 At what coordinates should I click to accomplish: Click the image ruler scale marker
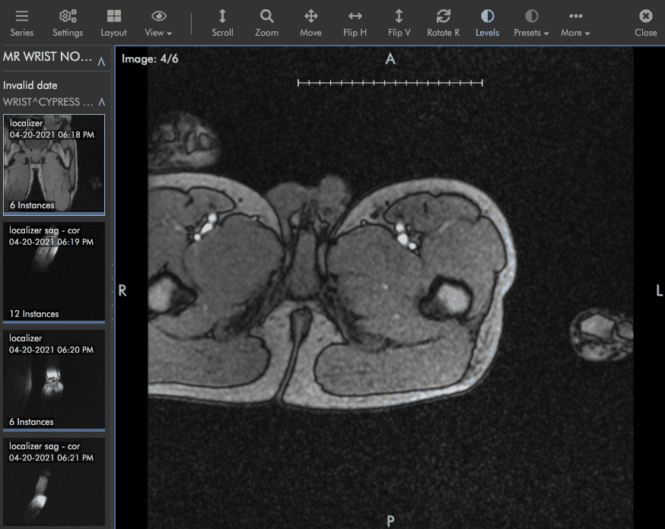[x=390, y=84]
